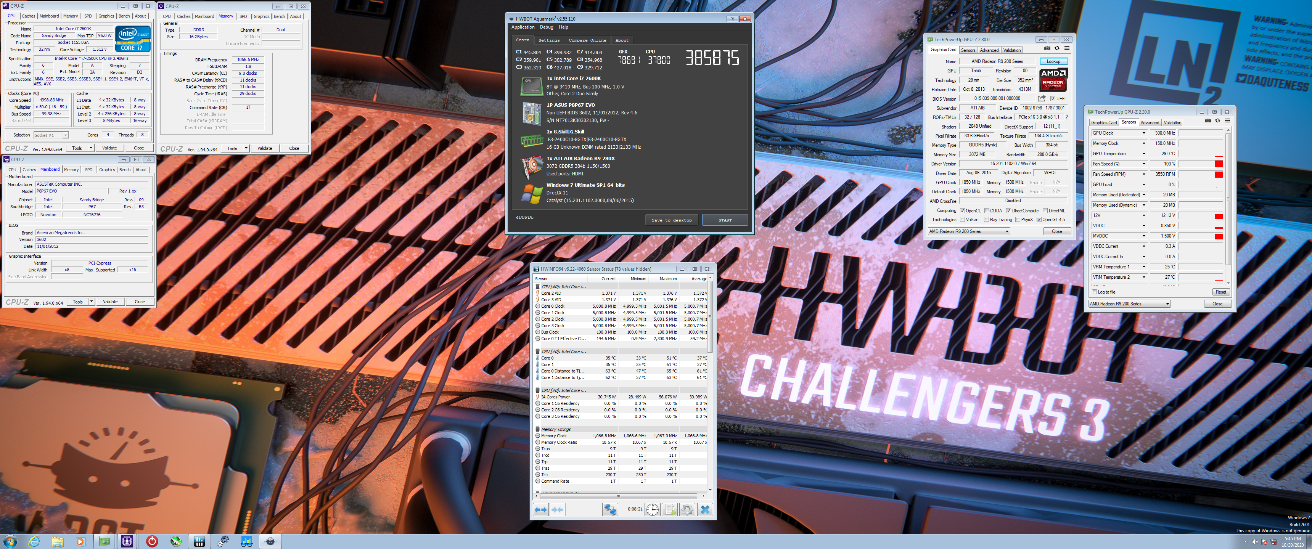Open the Windows Start orb
The height and width of the screenshot is (549, 1312).
(x=10, y=541)
